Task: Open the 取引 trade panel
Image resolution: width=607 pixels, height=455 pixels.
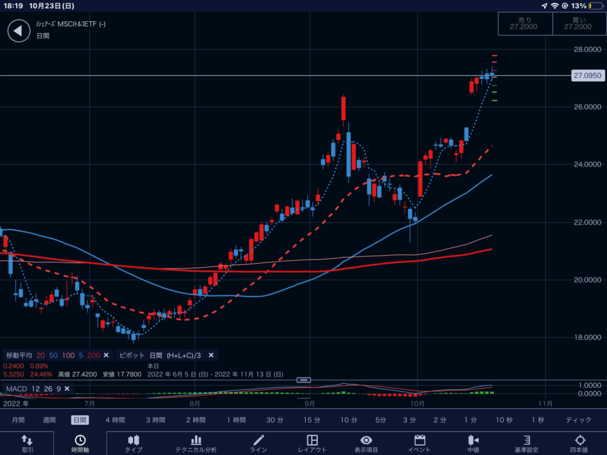Action: click(27, 443)
